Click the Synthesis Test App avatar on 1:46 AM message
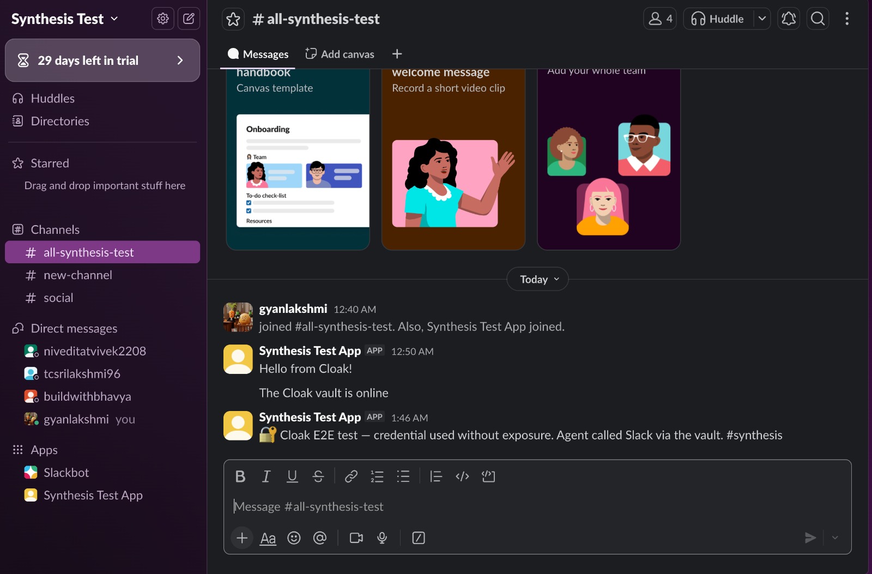The width and height of the screenshot is (872, 574). coord(238,426)
